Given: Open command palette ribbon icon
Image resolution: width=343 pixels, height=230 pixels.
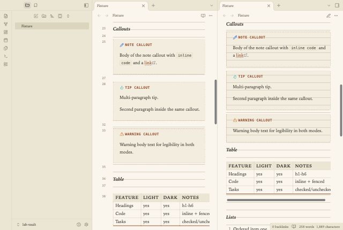Looking at the screenshot, I should point(6,56).
